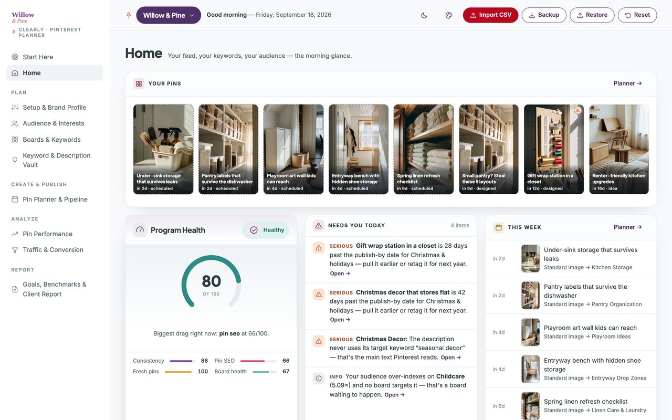
Task: Click warning icon beside Gift wrap alert
Action: (x=319, y=248)
